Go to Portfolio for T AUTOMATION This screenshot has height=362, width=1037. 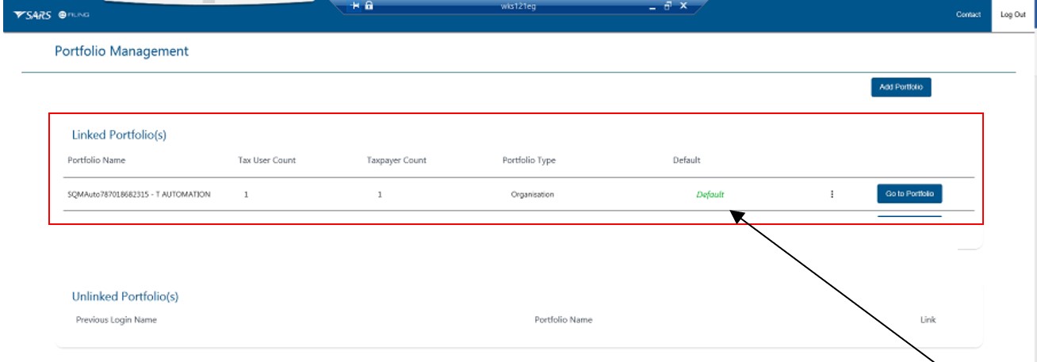coord(909,194)
